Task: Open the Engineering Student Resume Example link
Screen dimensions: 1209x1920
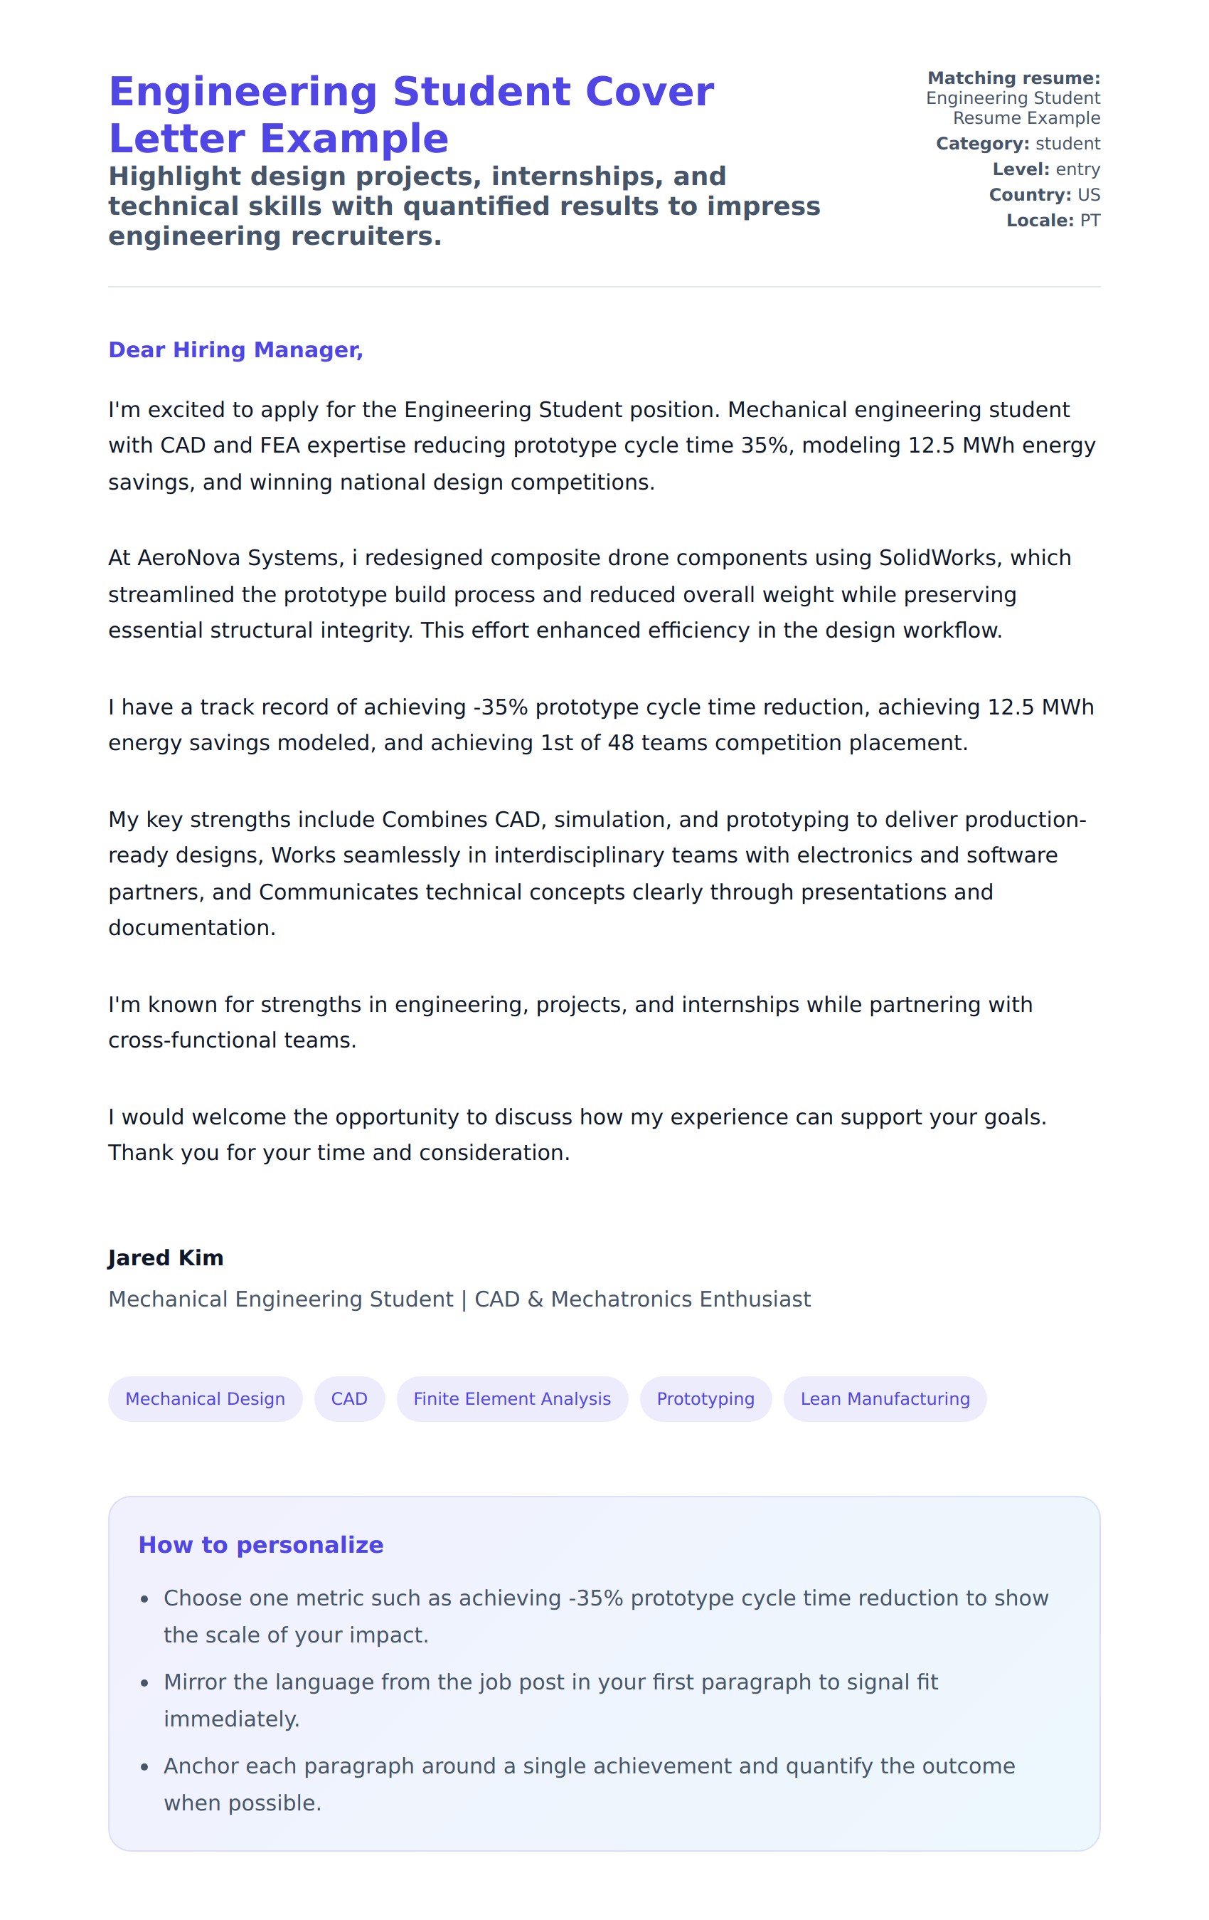Action: pos(1012,107)
